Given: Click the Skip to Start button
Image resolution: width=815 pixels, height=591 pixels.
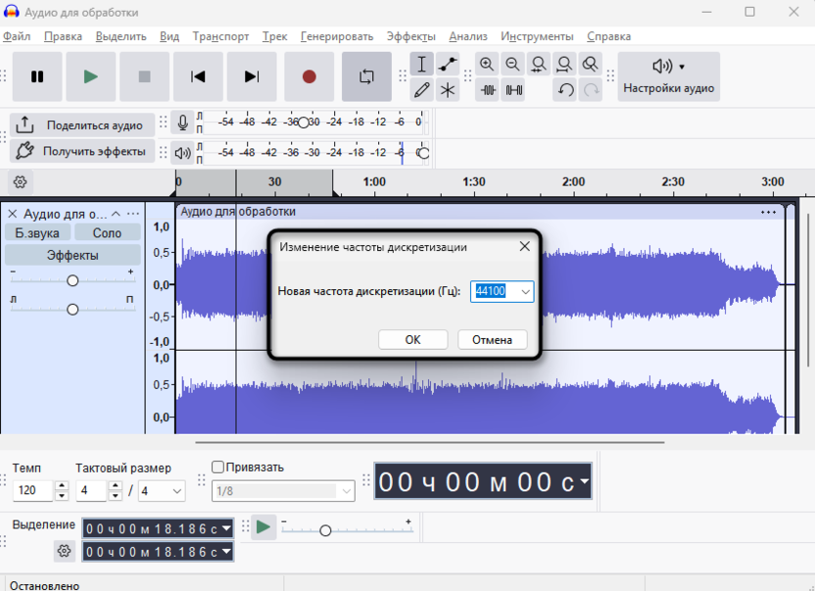Looking at the screenshot, I should point(199,76).
